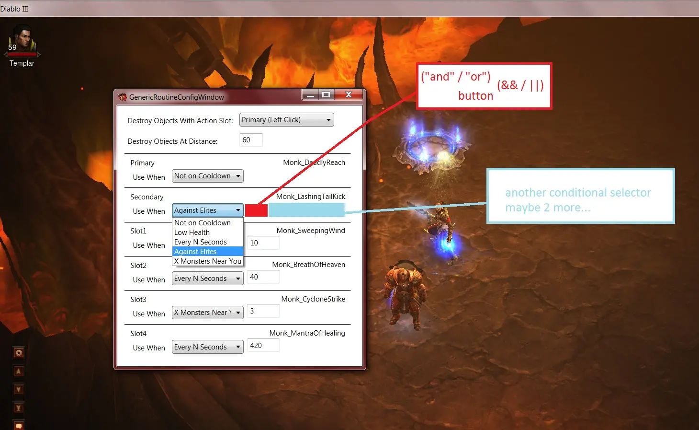Image resolution: width=699 pixels, height=430 pixels.
Task: Maximize the GenericRoutineConfigWindow
Action: click(326, 95)
